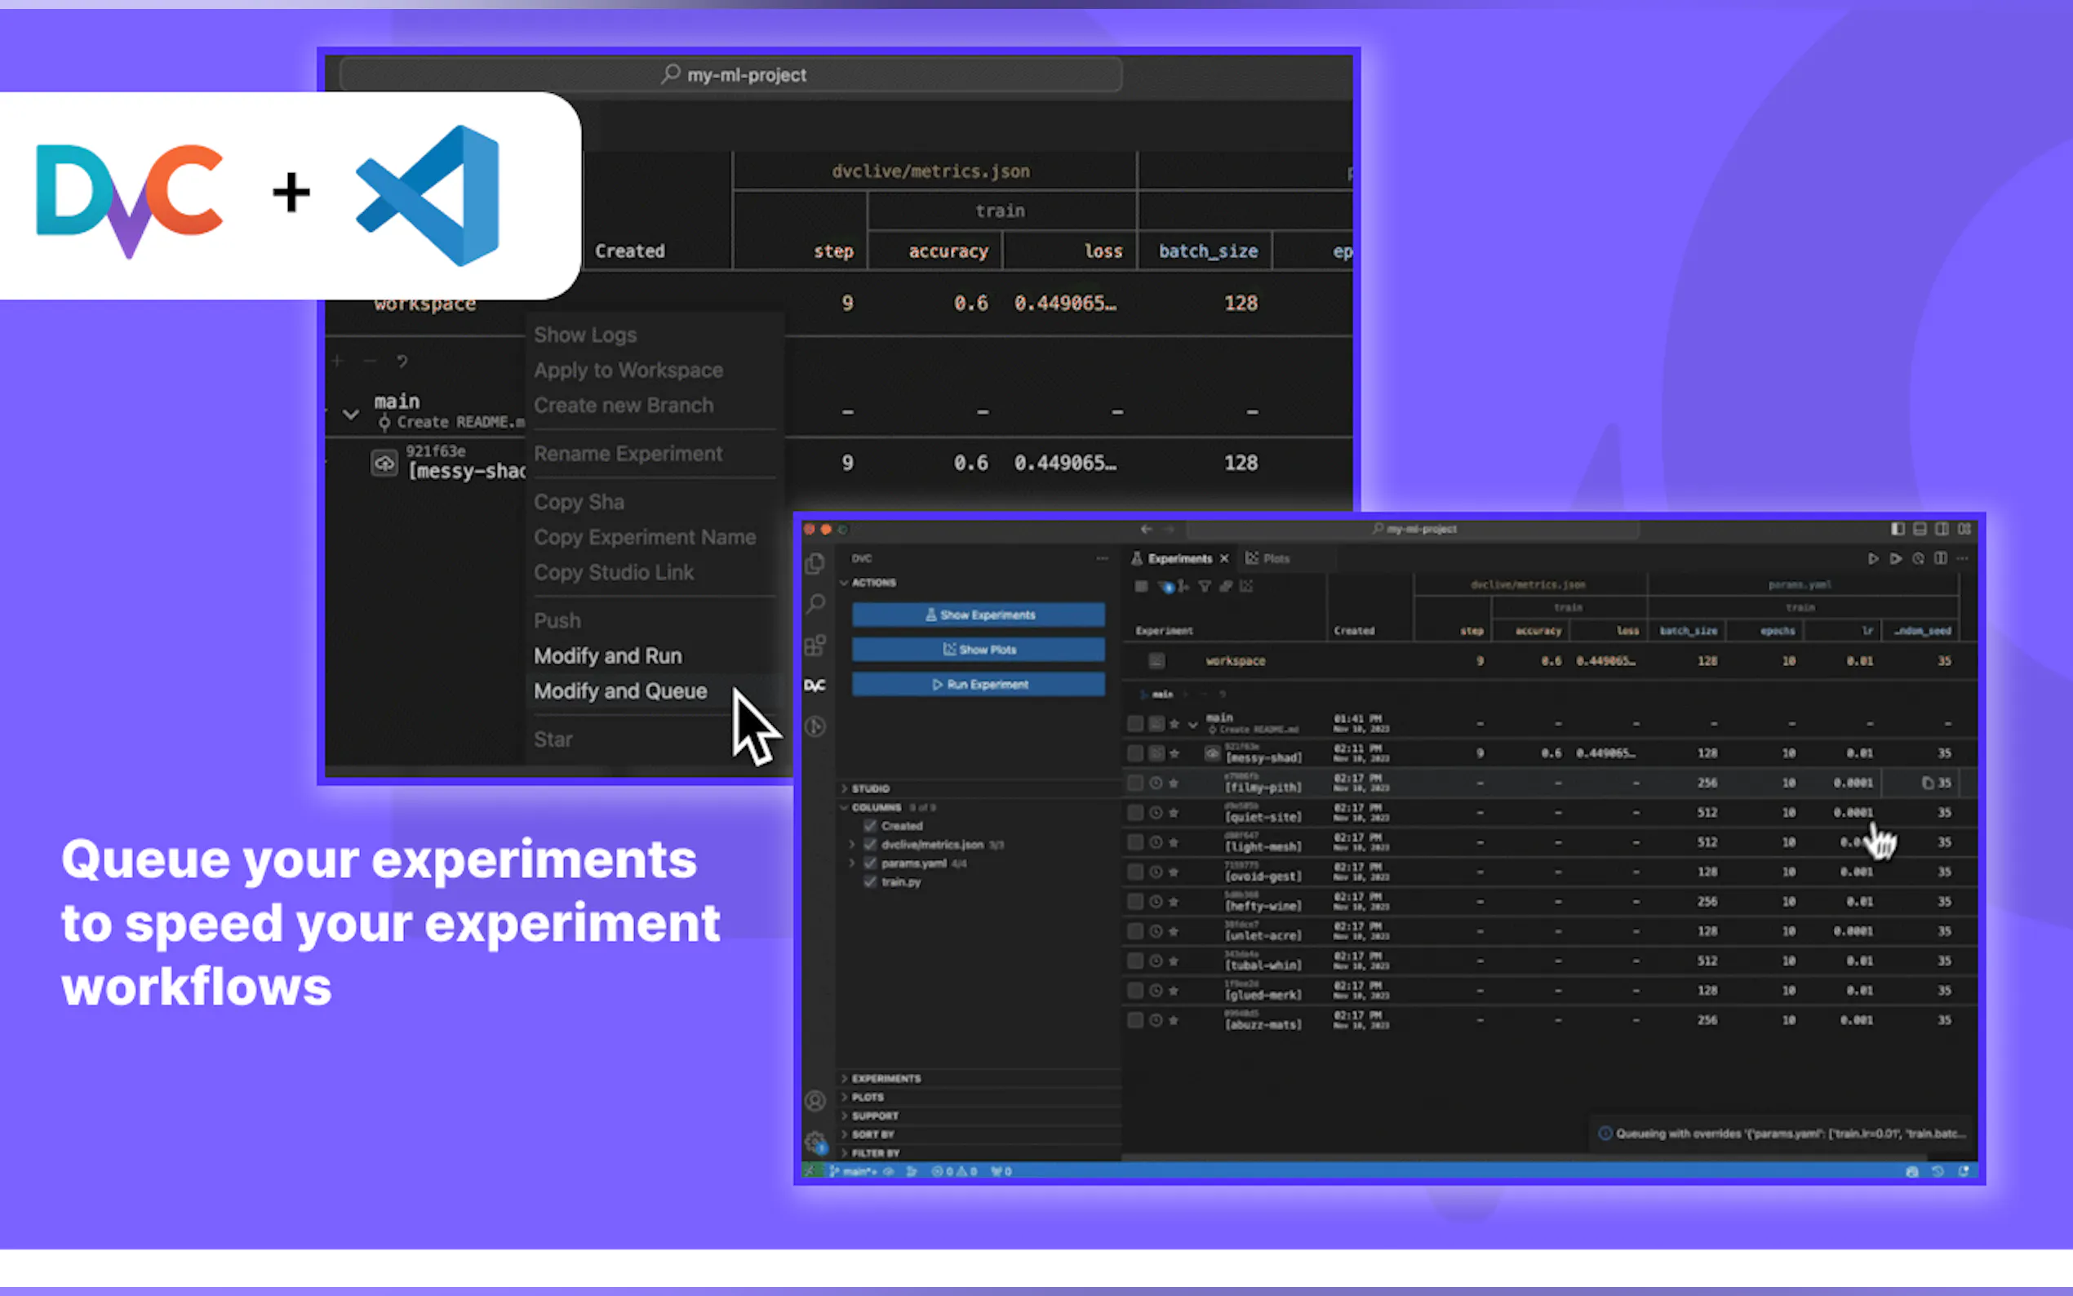Click the Show Experiments button
The height and width of the screenshot is (1296, 2073).
pyautogui.click(x=979, y=615)
